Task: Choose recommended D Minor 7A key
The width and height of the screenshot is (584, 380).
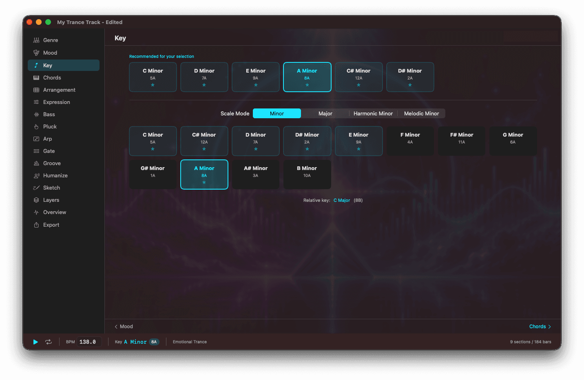Action: [204, 77]
